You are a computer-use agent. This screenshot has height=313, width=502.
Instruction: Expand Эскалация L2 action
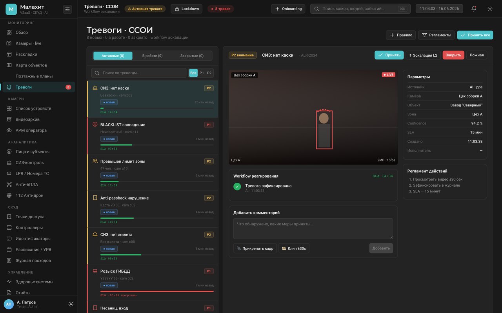(423, 55)
